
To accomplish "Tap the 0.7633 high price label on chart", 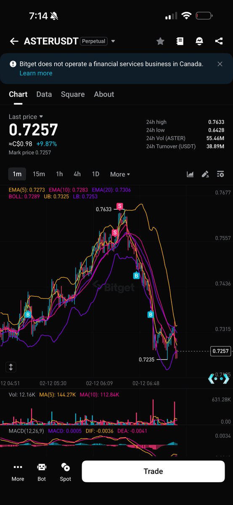I will 103,209.
